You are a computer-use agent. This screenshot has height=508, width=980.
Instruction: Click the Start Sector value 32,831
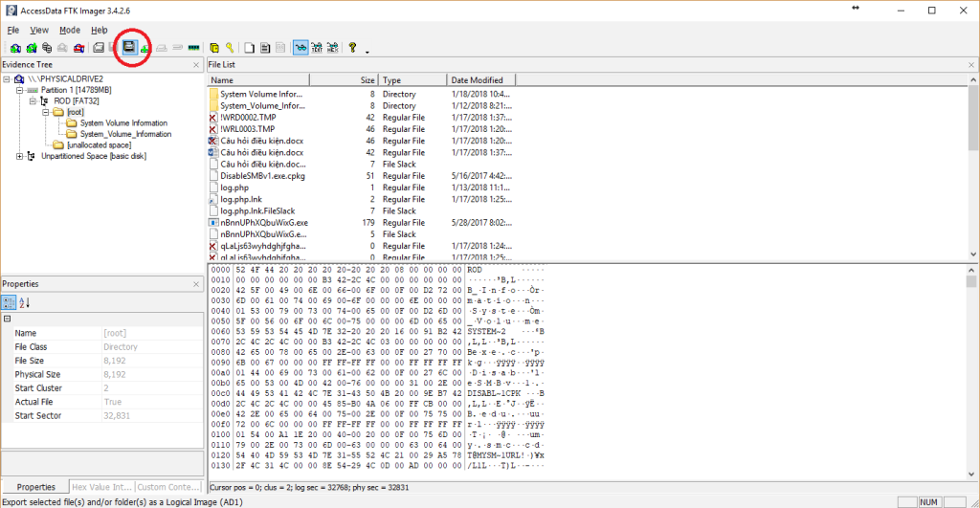coord(116,415)
